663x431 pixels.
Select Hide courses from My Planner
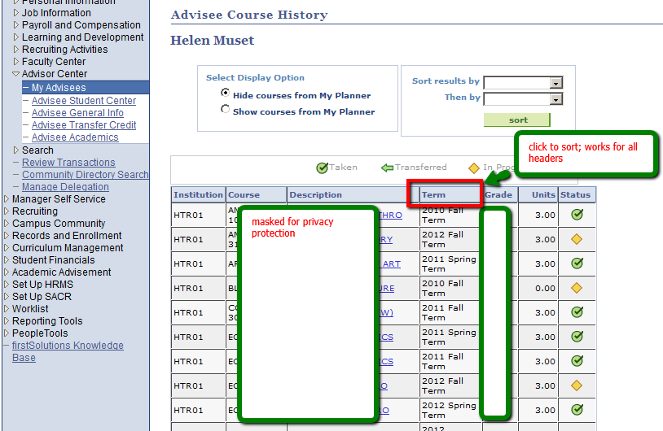226,94
